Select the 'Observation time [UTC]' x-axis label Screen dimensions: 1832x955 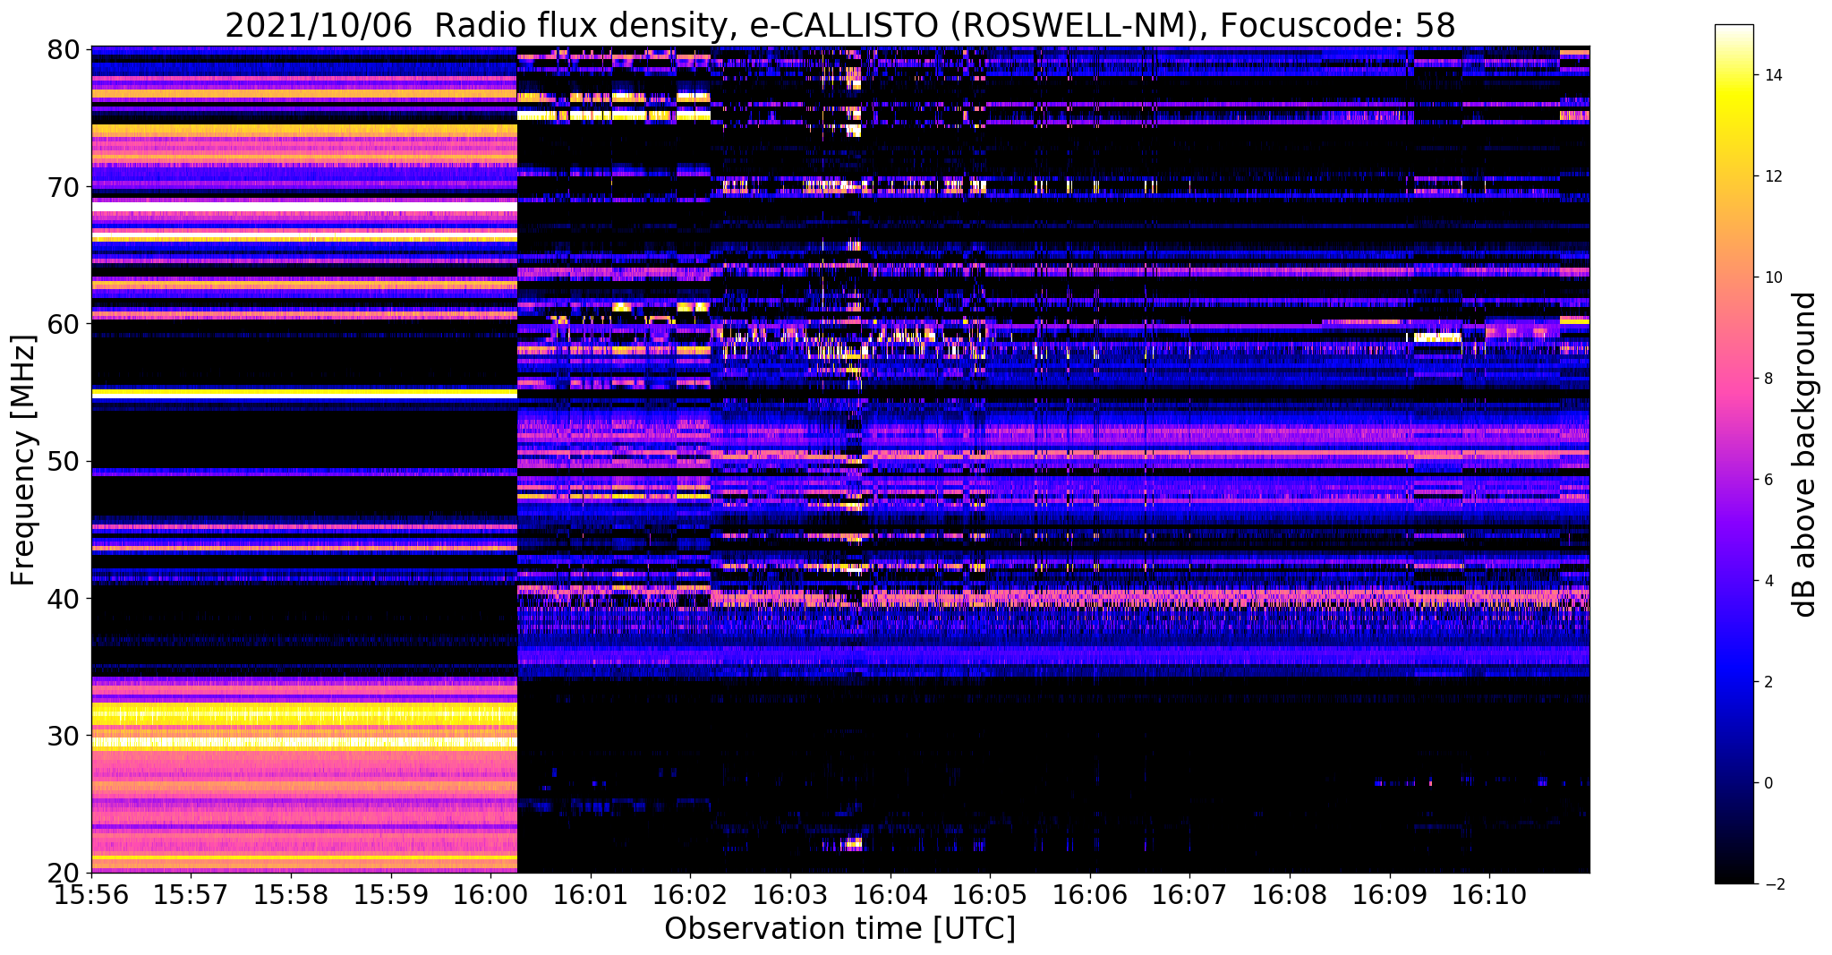click(x=839, y=929)
